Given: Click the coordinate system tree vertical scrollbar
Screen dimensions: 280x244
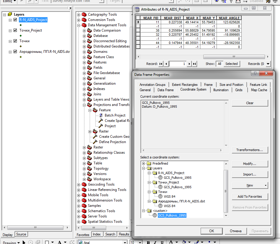Looking at the screenshot, I should (226, 189).
